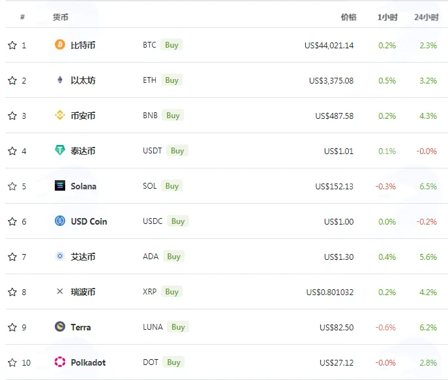Sort by the 1小时 column header
Viewport: 448px width, 380px height.
pyautogui.click(x=387, y=18)
